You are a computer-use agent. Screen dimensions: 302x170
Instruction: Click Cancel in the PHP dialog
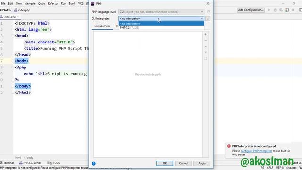(x=183, y=163)
